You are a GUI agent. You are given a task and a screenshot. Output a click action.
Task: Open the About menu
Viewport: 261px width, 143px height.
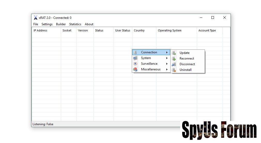pyautogui.click(x=89, y=24)
